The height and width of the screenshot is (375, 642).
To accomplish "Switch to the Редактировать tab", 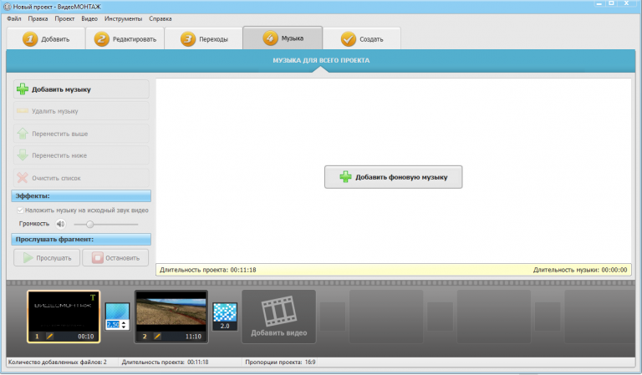I will pyautogui.click(x=125, y=39).
